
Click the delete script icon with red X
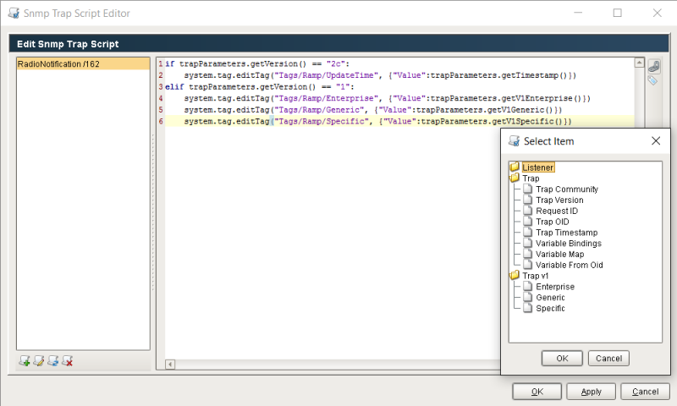pyautogui.click(x=68, y=361)
